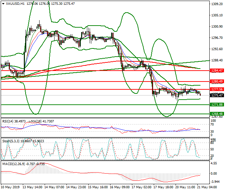225x191 pixels.
Task: Click the 17 May 18:00 time axis label
Action: pos(163,187)
